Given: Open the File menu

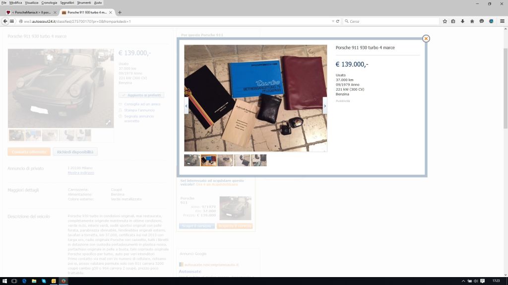Looking at the screenshot, I should [4, 2].
